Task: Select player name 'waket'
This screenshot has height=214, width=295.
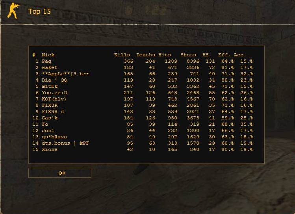Action: point(50,67)
